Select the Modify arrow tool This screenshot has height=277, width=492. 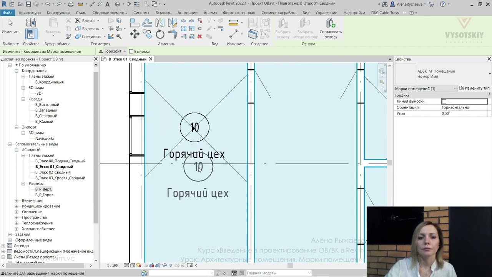coord(10,25)
